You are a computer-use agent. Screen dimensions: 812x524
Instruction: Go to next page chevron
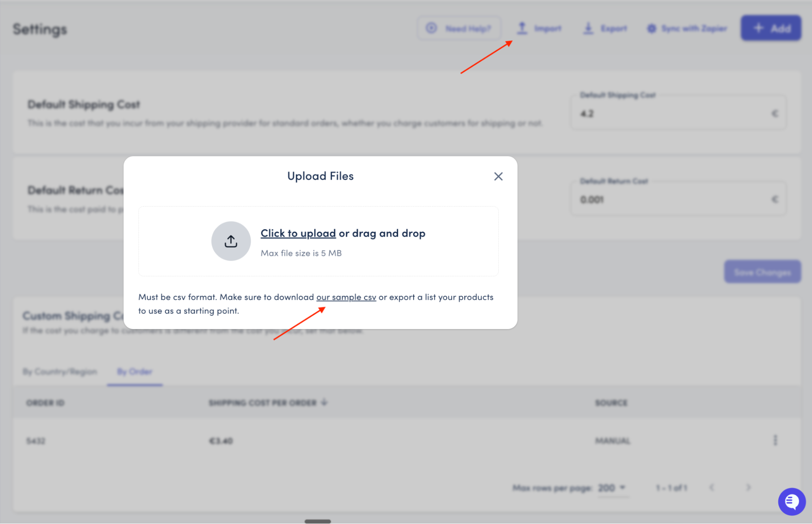748,487
